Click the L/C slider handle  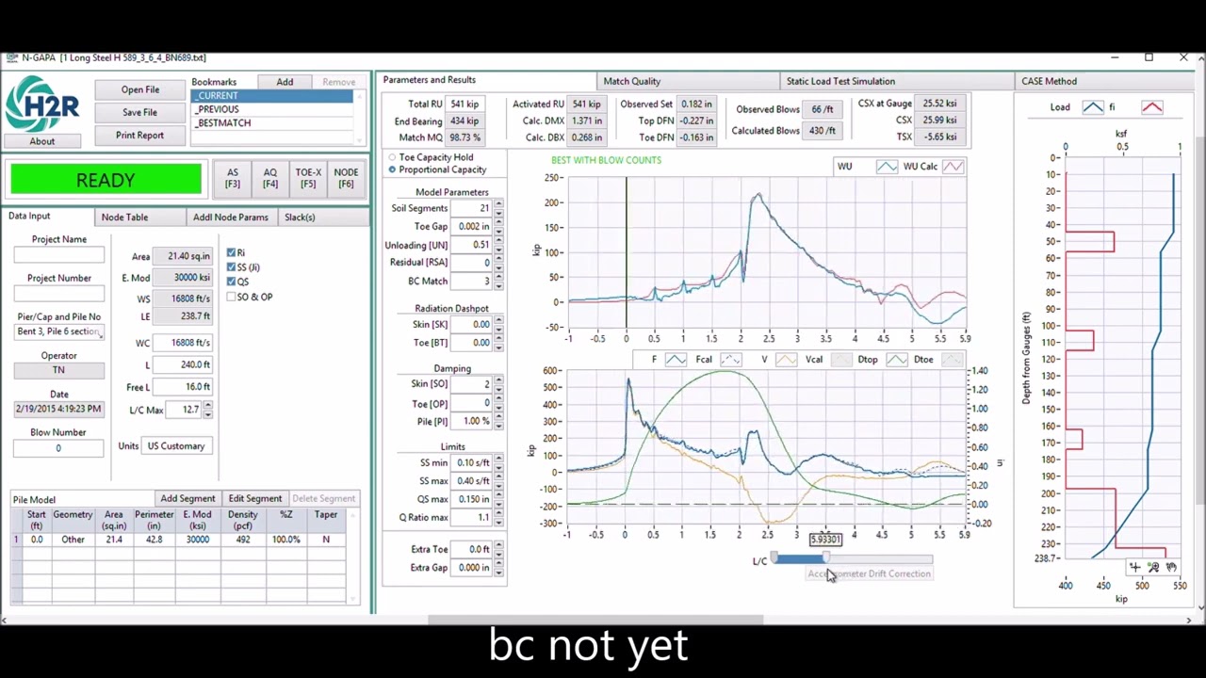[x=826, y=559]
